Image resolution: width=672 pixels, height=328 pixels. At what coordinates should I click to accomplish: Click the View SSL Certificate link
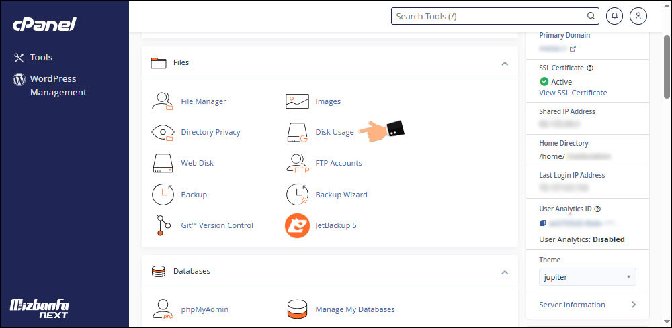573,93
